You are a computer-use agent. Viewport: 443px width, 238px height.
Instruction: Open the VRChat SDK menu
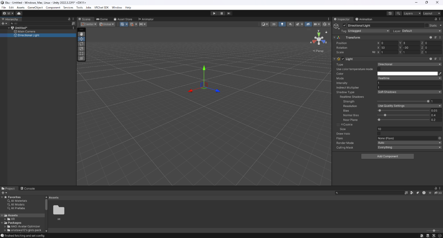[101, 7]
